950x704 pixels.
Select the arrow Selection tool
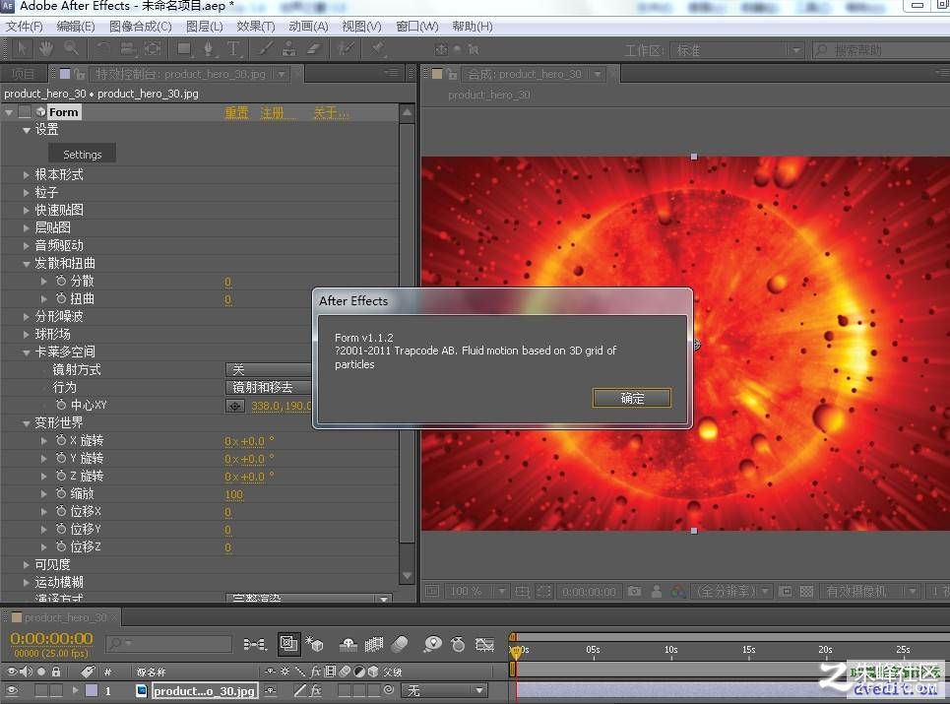[x=23, y=49]
